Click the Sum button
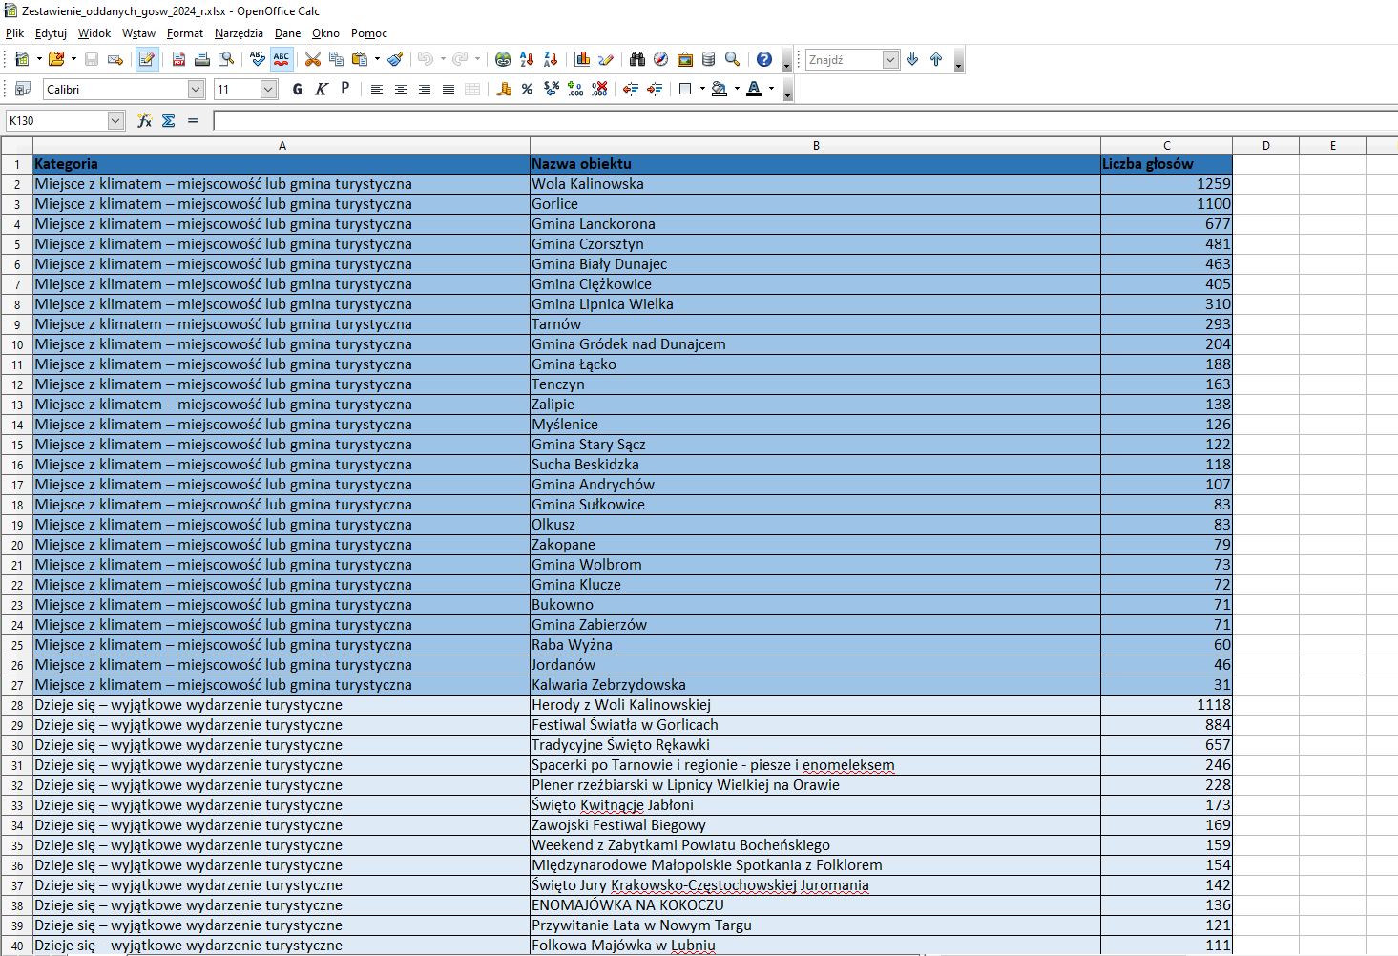The height and width of the screenshot is (956, 1398). coord(169,120)
